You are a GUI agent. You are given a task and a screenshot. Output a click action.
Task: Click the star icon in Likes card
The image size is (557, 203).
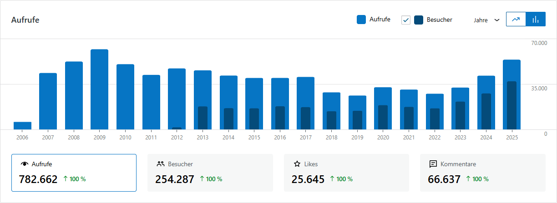coord(297,164)
